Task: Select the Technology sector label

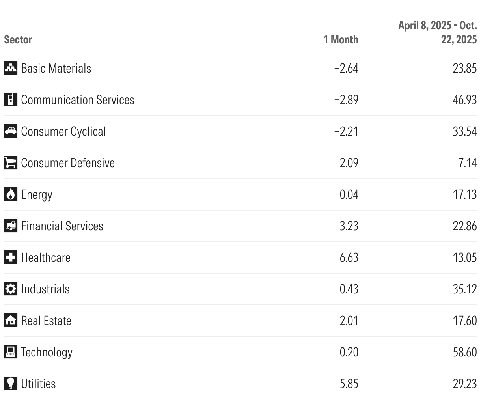Action: (x=47, y=352)
